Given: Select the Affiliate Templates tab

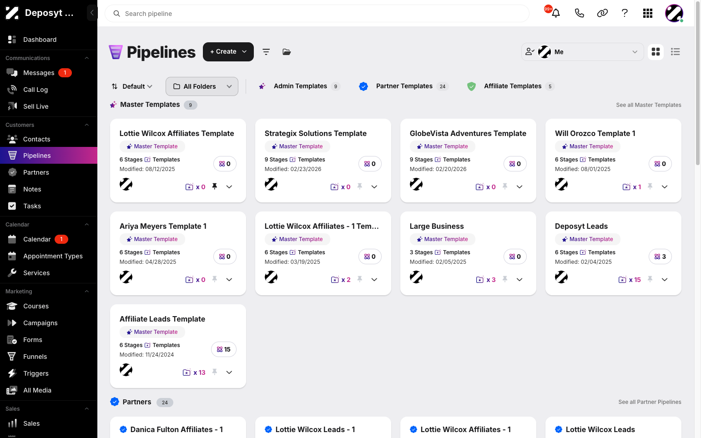Looking at the screenshot, I should 511,86.
